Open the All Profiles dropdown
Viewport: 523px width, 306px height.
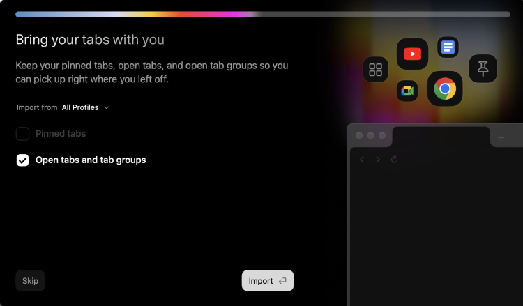click(x=85, y=107)
